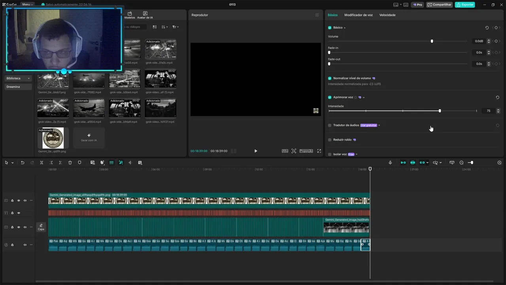Viewport: 506px width, 285px height.
Task: Click the Exportar button
Action: point(465,5)
